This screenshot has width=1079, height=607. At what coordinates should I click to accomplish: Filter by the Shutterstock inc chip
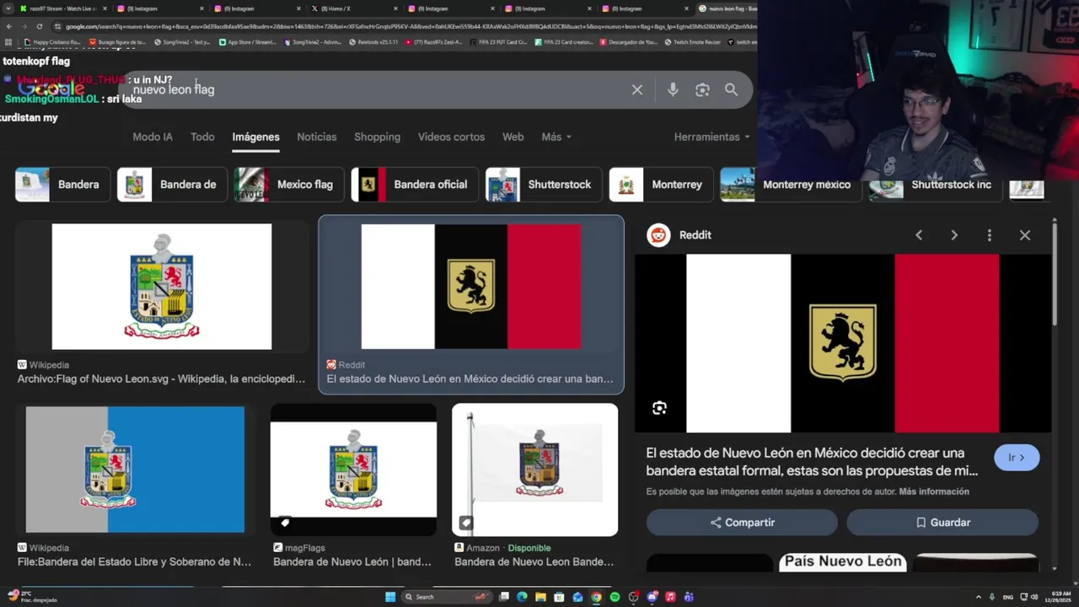coord(935,185)
